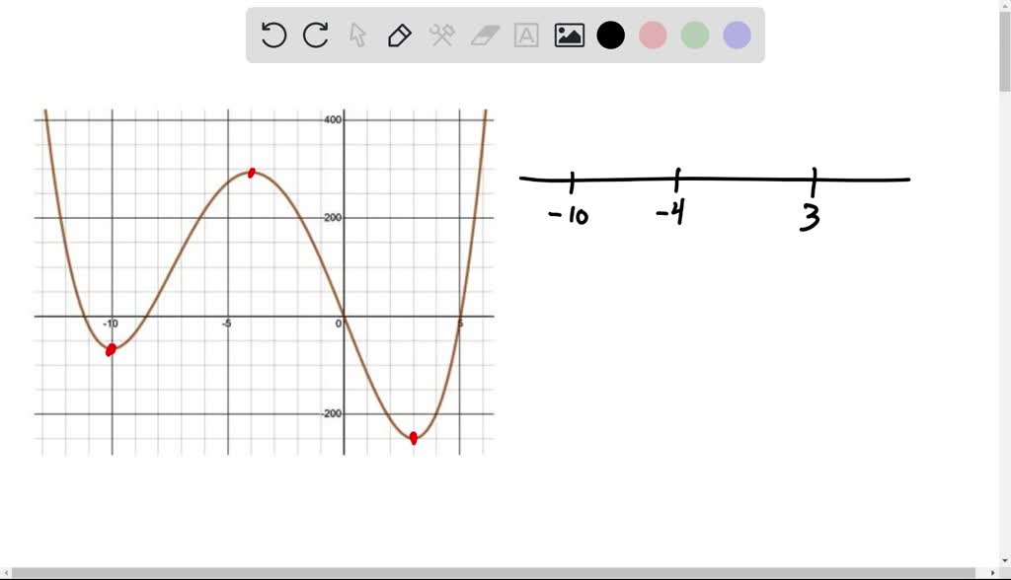1011x580 pixels.
Task: Click the scroll right arrow
Action: tap(993, 573)
